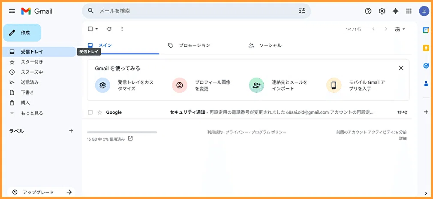433x199 pixels.
Task: Open Google Tasks in side panel
Action: pos(426,66)
